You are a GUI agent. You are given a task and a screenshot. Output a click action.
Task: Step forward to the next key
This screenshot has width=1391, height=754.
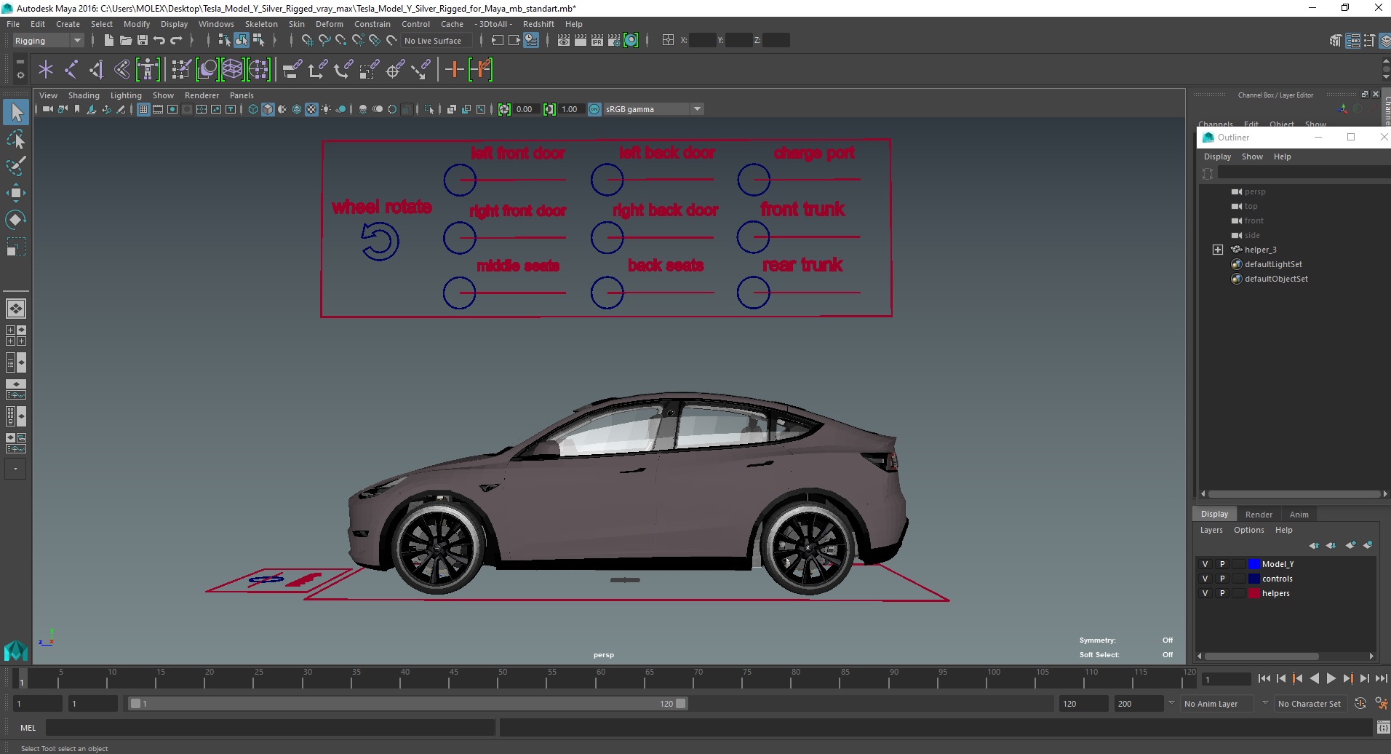(1347, 678)
